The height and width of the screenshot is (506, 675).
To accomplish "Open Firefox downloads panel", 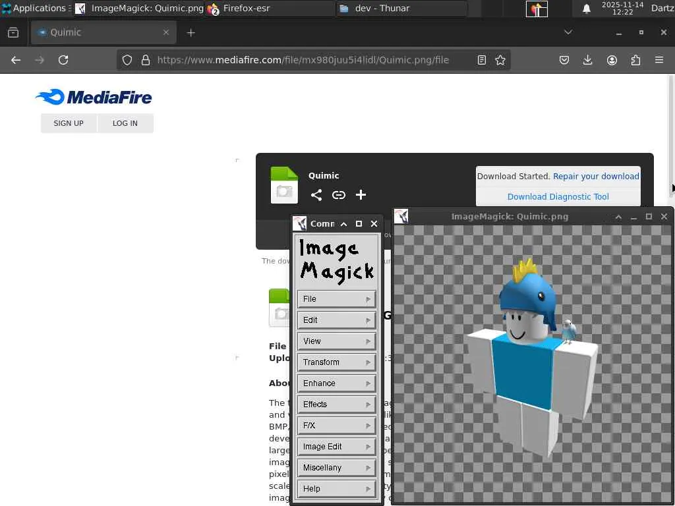I will coord(587,60).
